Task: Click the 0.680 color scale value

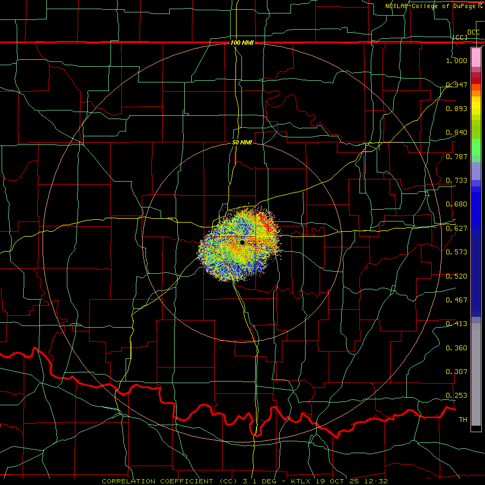Action: [456, 204]
